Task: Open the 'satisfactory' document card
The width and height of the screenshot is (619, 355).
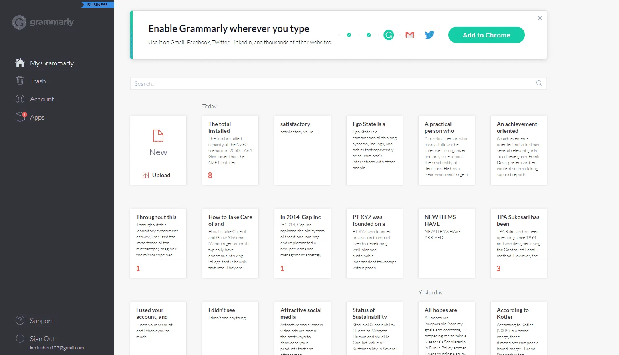Action: coord(302,150)
